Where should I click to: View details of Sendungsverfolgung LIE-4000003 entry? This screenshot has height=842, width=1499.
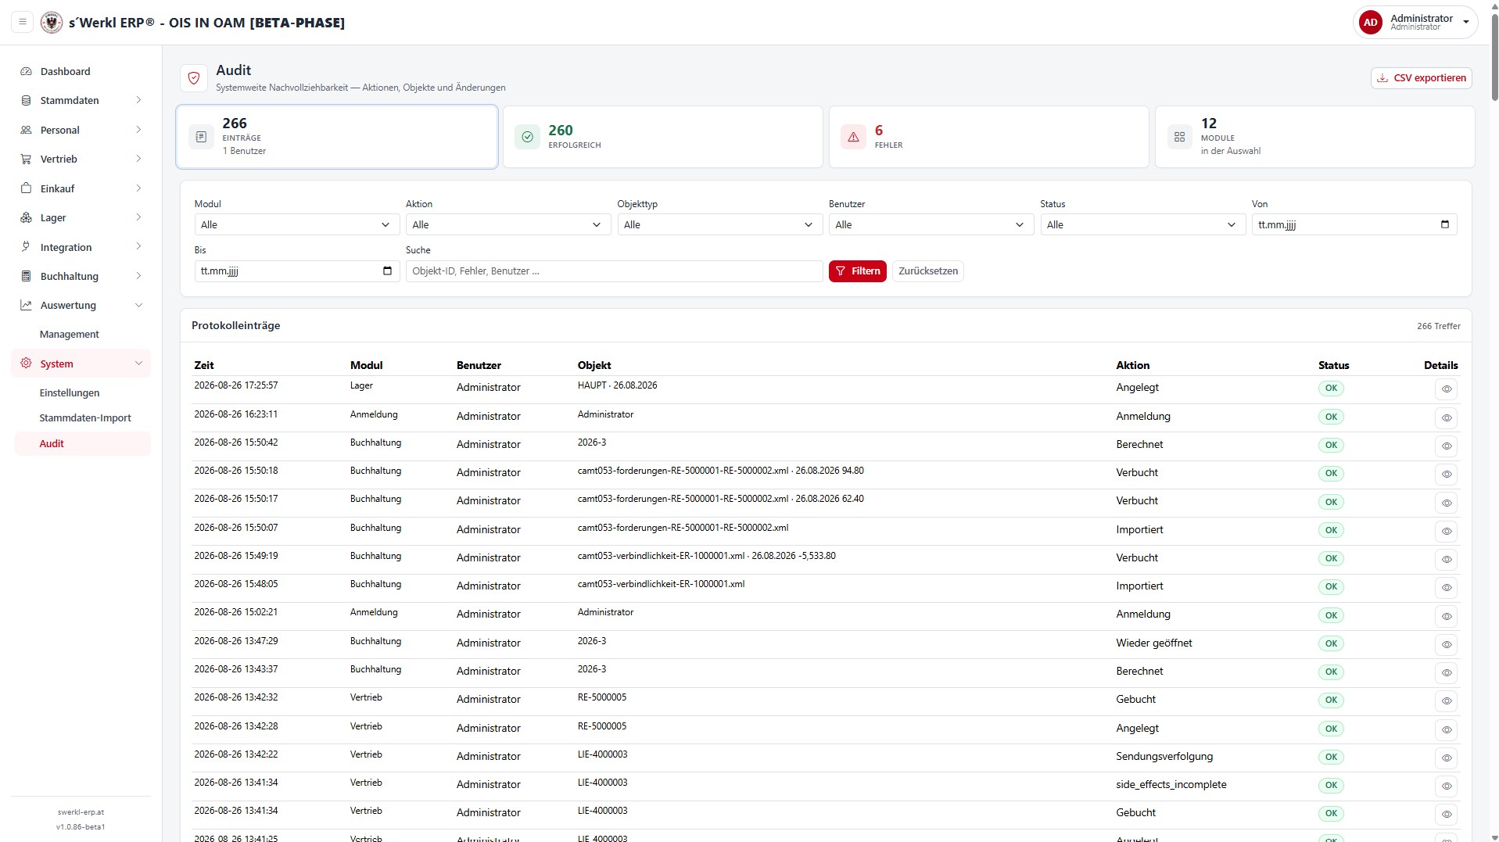(1446, 758)
